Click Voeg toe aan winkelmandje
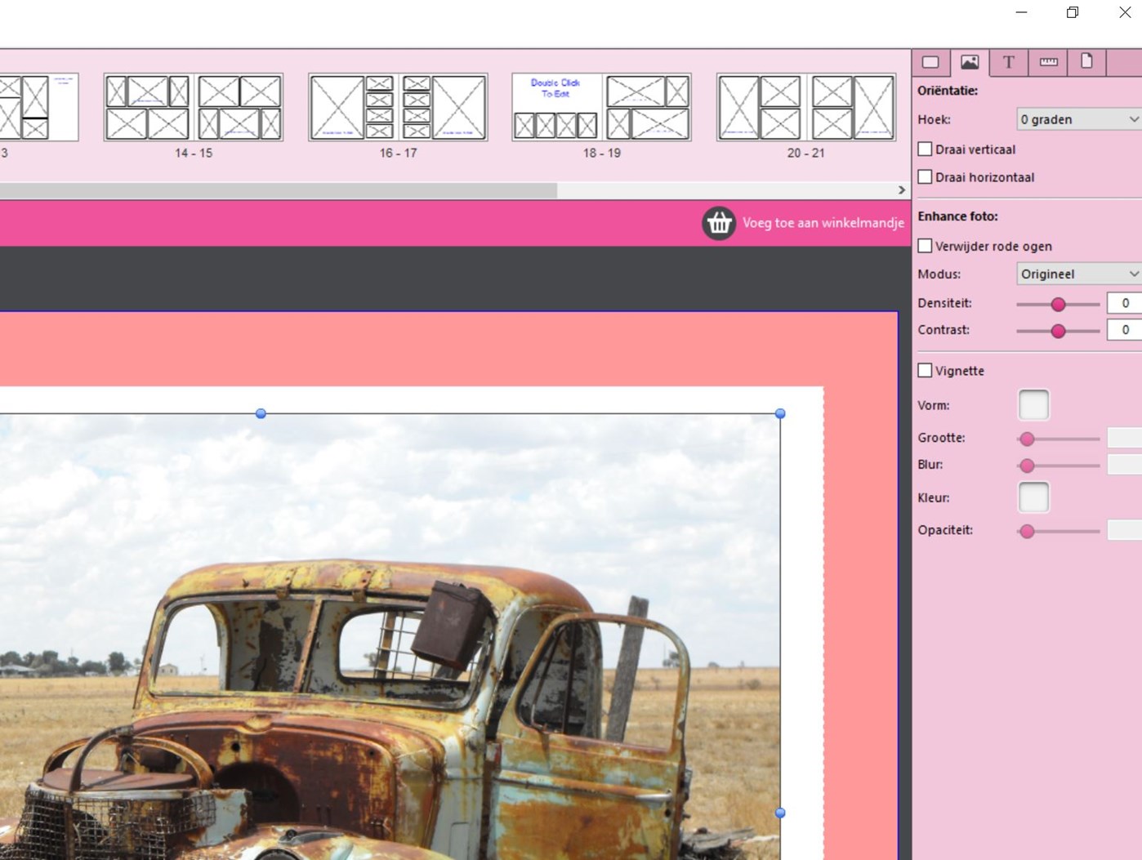The height and width of the screenshot is (860, 1142). pyautogui.click(x=823, y=223)
